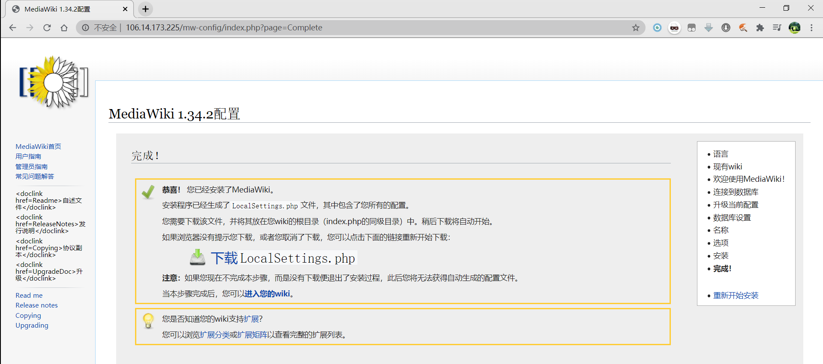
Task: Open 用户指南 in sidebar
Action: click(x=28, y=157)
